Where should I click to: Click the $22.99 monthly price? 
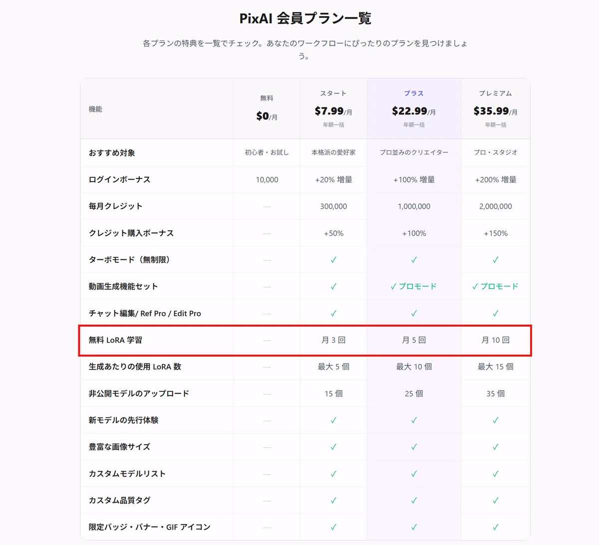tap(414, 111)
